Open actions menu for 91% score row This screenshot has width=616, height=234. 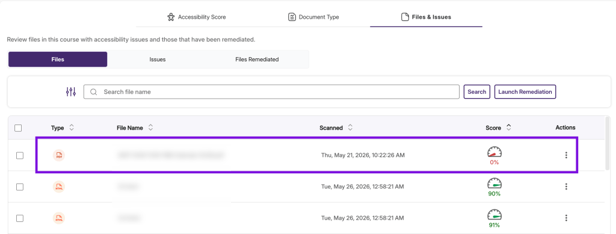pos(566,218)
